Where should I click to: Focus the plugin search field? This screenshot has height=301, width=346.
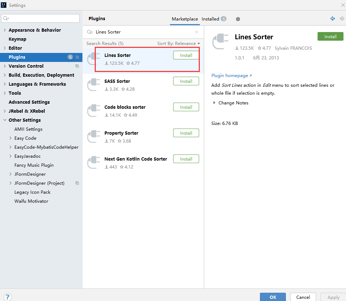pyautogui.click(x=143, y=32)
